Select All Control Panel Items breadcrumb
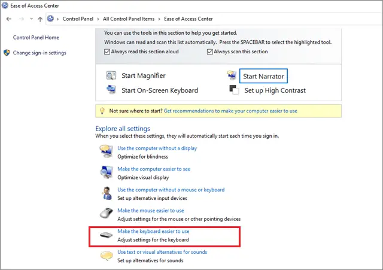The height and width of the screenshot is (270, 383). 129,19
